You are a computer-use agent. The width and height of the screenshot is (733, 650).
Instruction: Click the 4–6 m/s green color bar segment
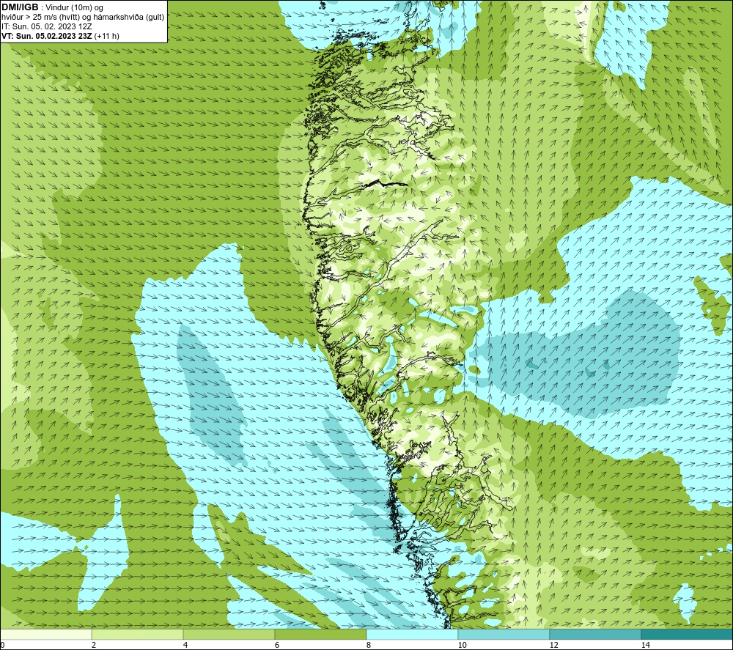pyautogui.click(x=229, y=634)
